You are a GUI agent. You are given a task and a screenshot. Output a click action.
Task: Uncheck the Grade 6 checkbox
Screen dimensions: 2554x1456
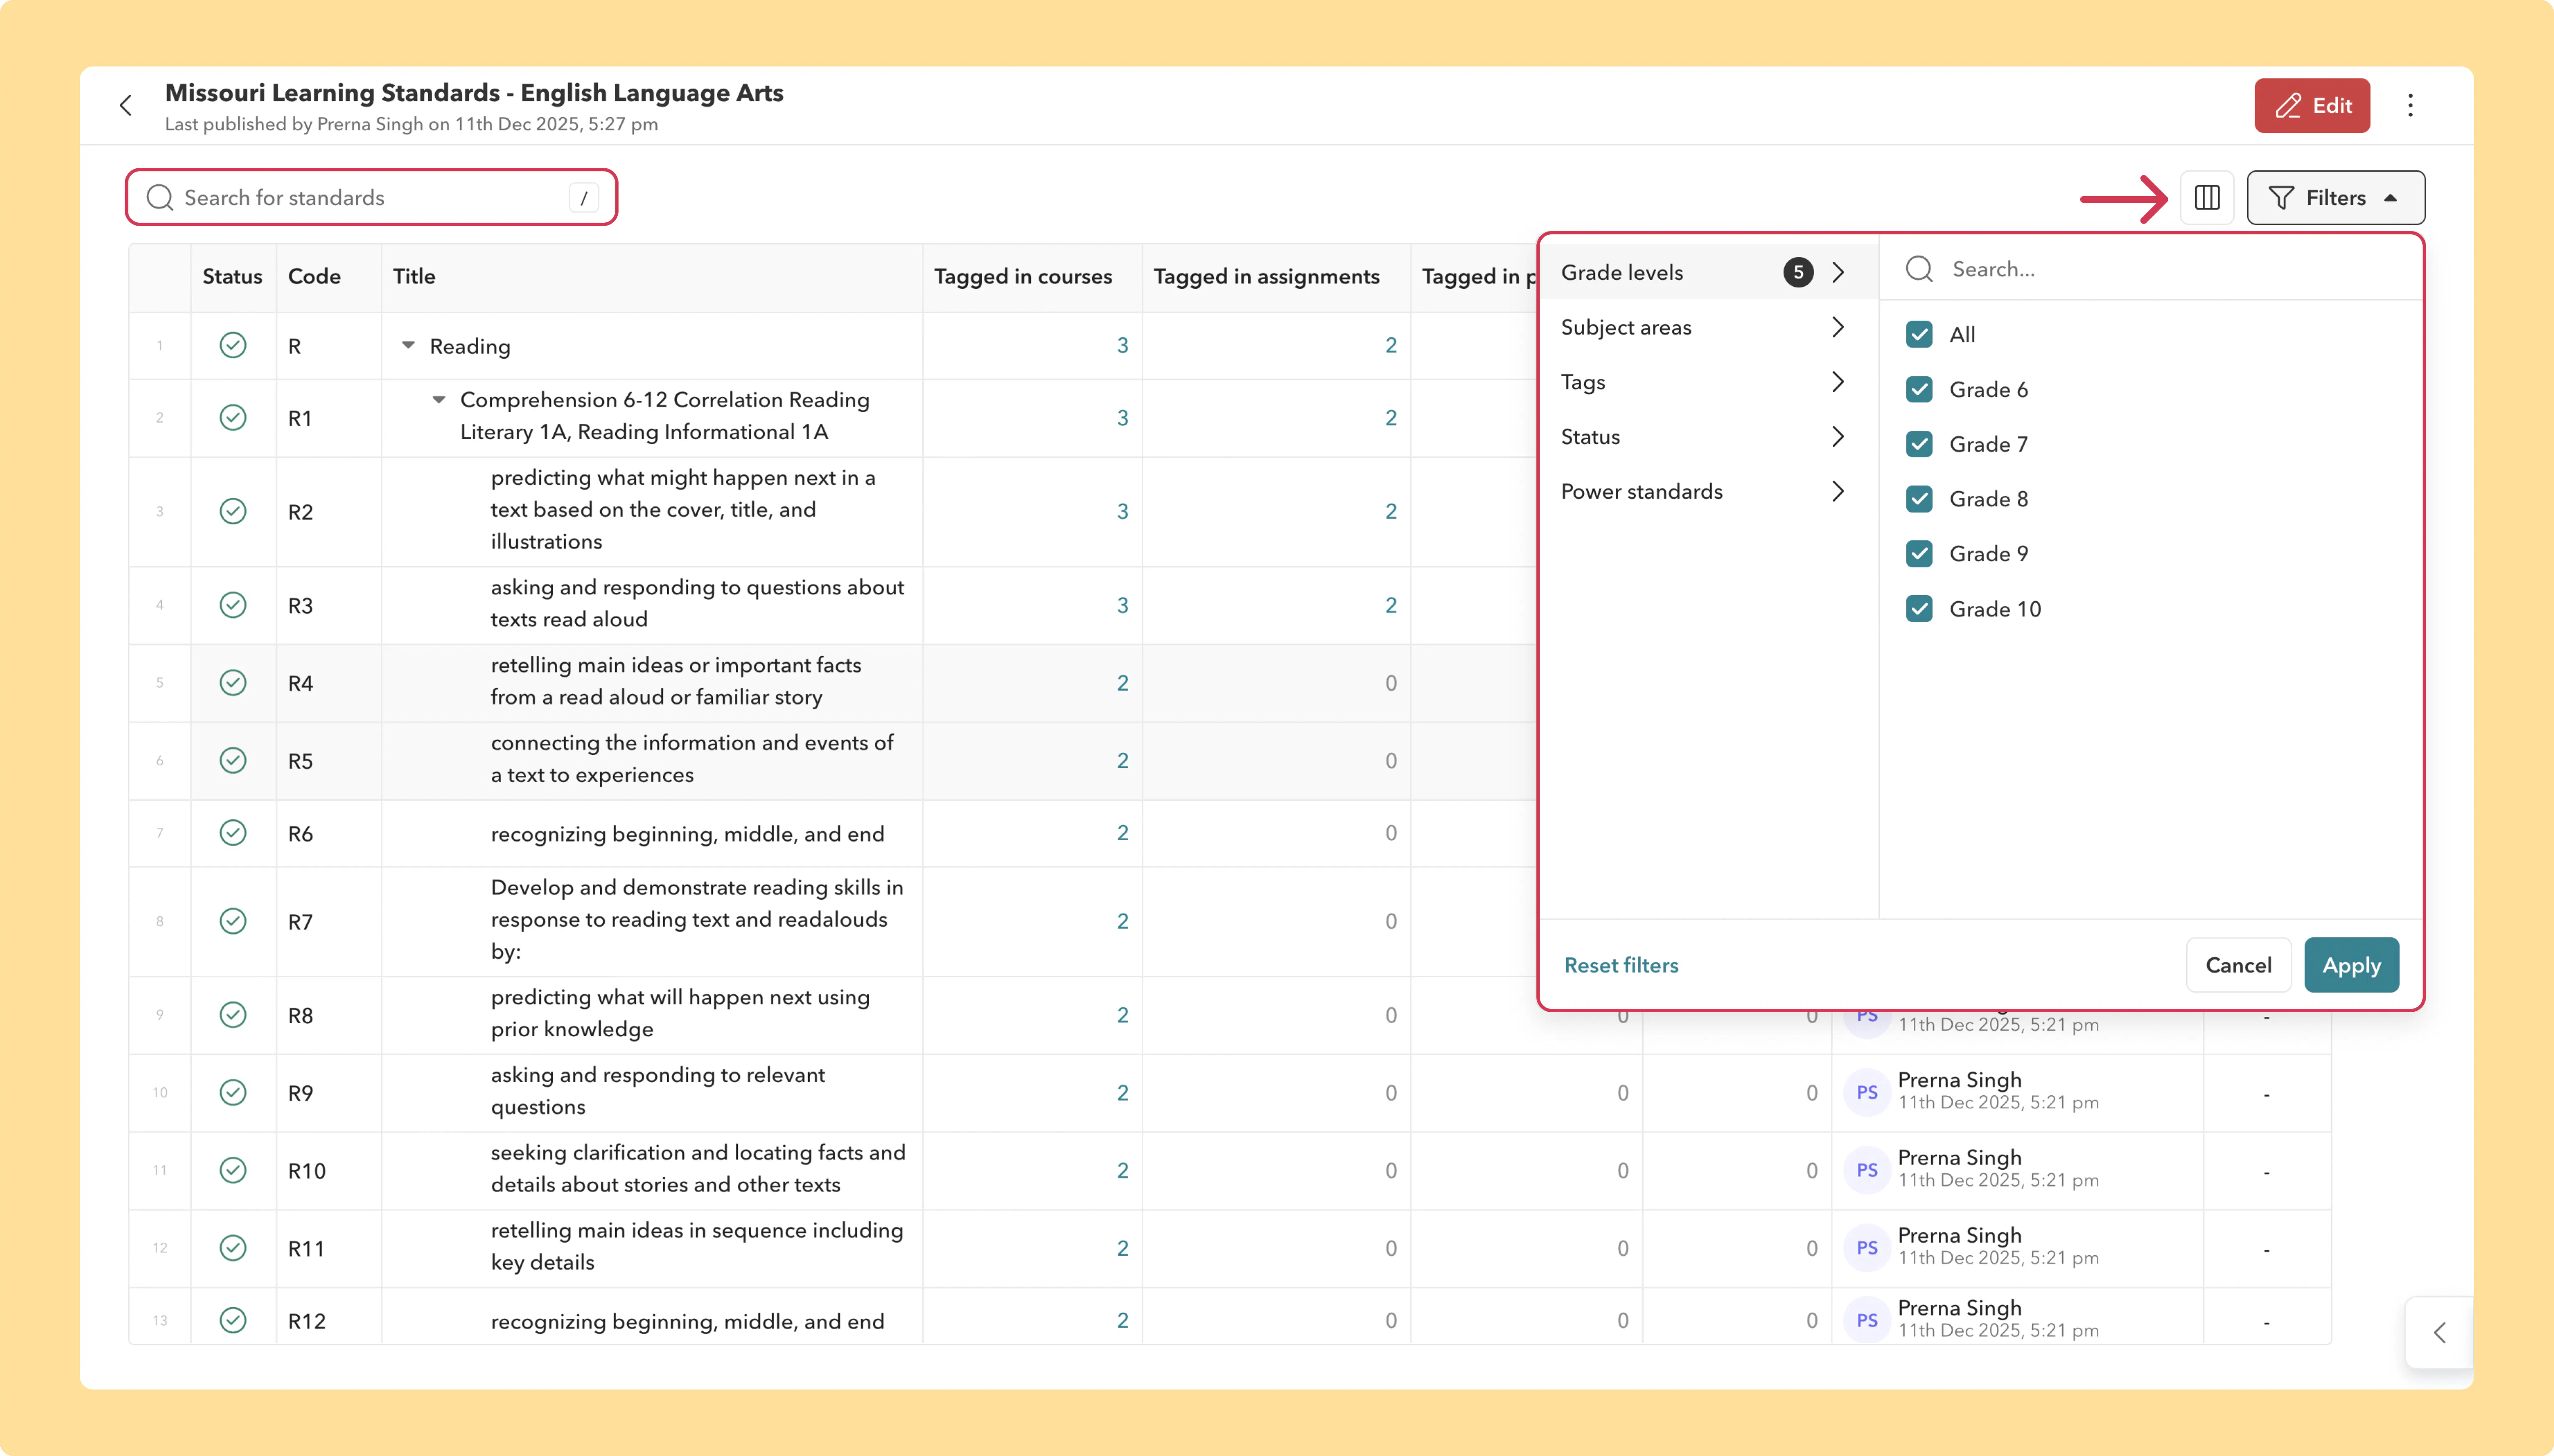(1919, 389)
